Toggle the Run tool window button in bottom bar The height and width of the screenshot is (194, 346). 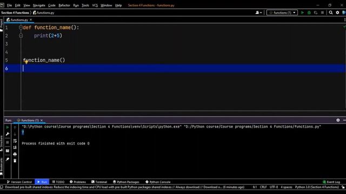tap(42, 182)
